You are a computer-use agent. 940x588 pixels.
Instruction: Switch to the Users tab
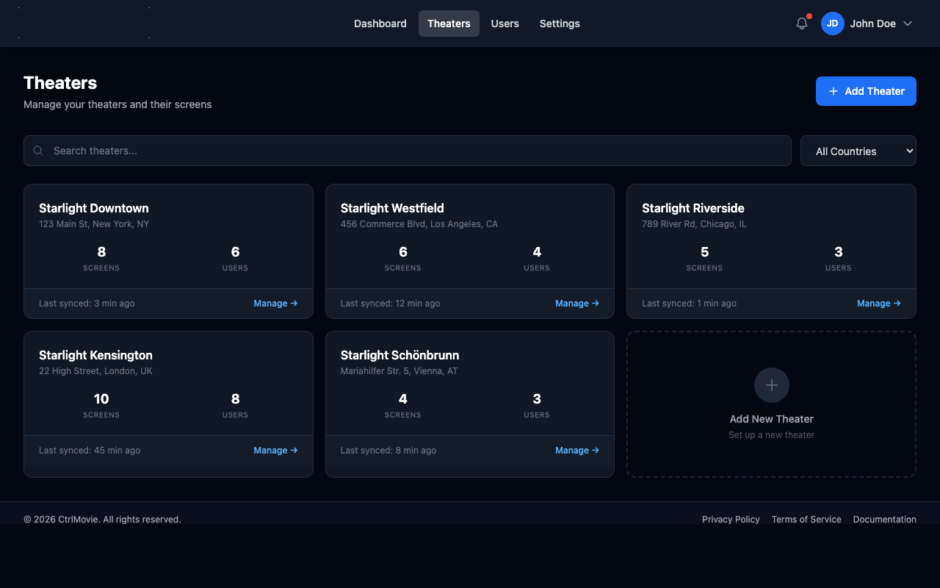[505, 24]
